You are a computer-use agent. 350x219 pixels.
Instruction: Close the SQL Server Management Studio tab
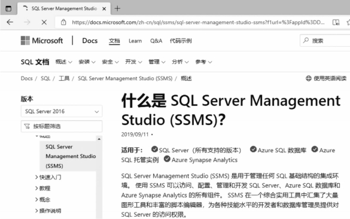click(x=104, y=9)
